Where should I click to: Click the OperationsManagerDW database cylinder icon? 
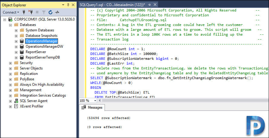tap(22, 47)
